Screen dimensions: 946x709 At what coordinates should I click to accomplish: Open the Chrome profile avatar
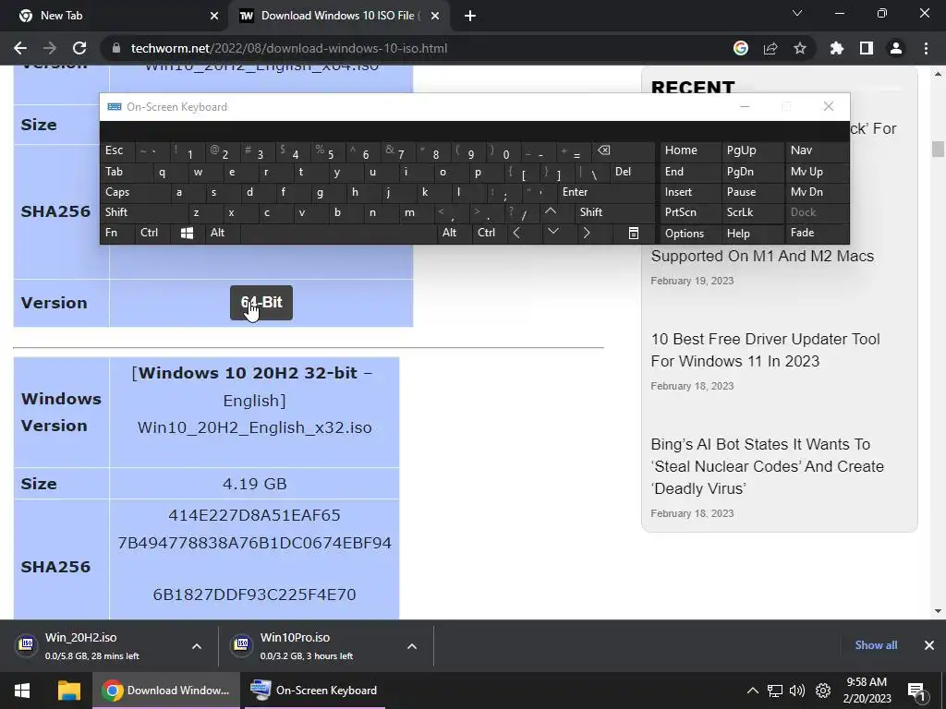click(x=896, y=48)
